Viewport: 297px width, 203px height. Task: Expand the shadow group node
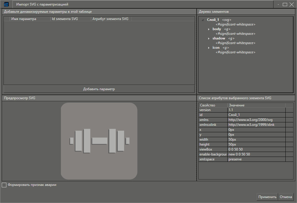[209, 38]
